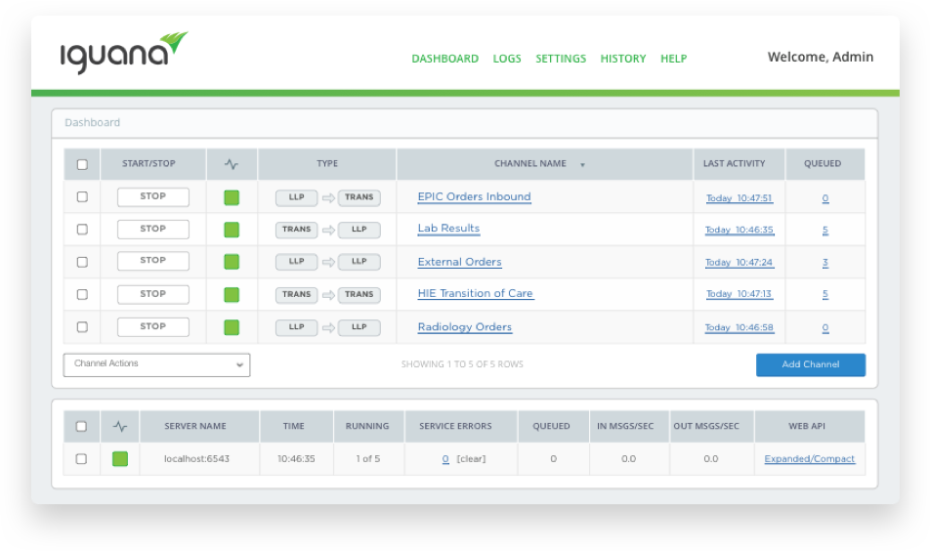
Task: Open the Lab Results channel link
Action: [x=448, y=229]
